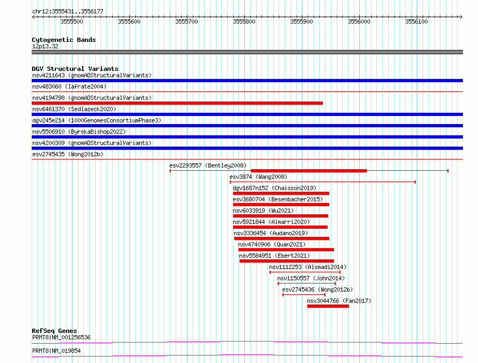Click the 3555600 ruler position
Screen dimensions: 478x363
(129, 21)
